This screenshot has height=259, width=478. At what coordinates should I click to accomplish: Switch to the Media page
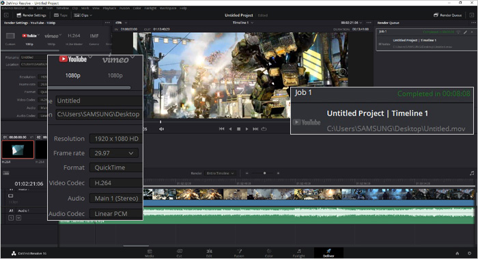[x=150, y=254]
